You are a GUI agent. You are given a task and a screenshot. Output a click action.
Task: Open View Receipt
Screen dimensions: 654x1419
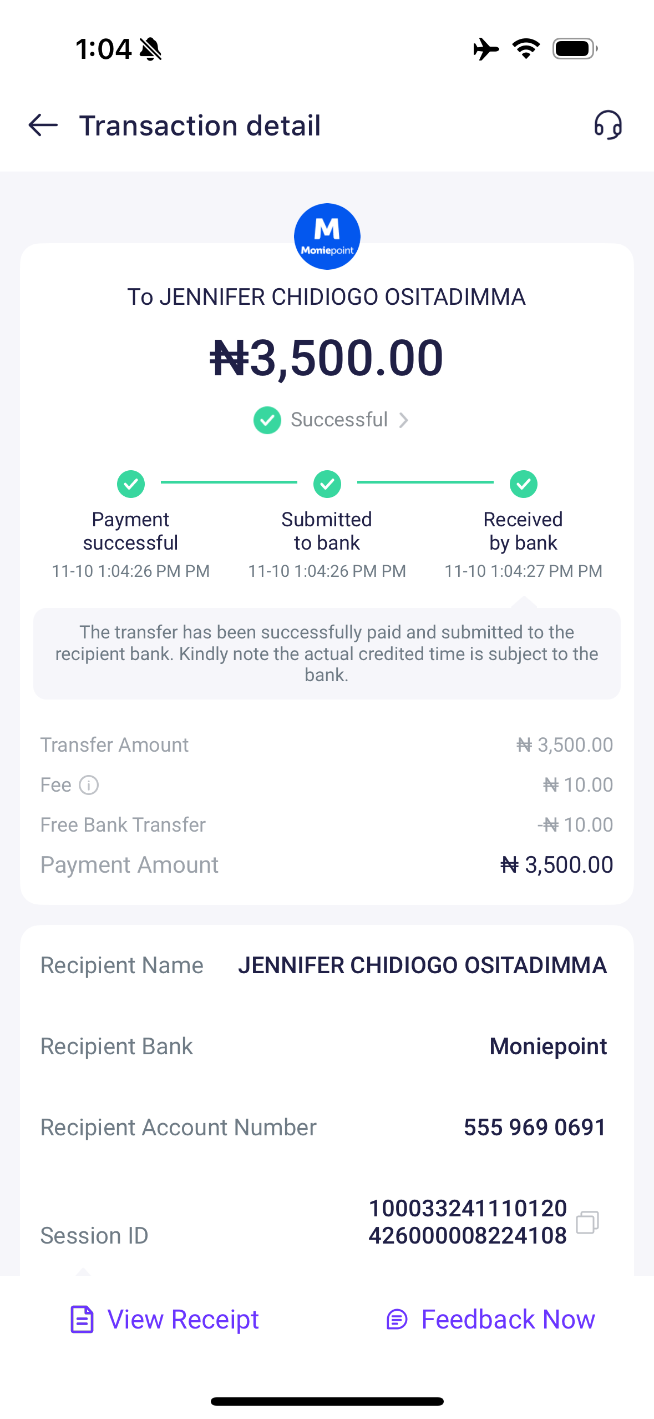pyautogui.click(x=183, y=1319)
